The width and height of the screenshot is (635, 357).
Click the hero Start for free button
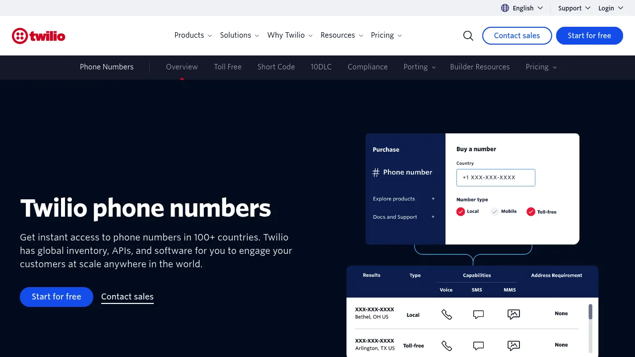tap(57, 297)
